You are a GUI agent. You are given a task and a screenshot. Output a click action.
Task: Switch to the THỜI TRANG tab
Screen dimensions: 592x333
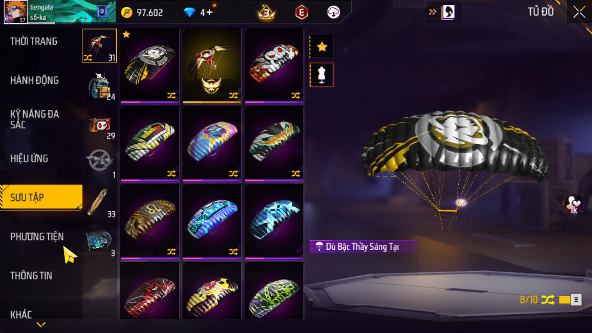(34, 41)
